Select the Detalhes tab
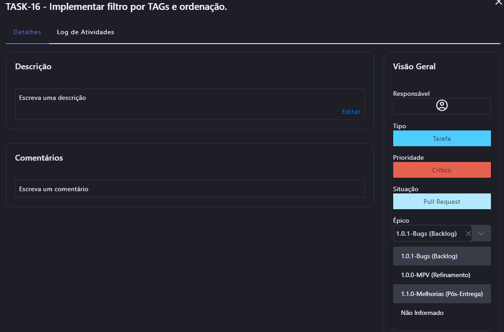The image size is (504, 332). [27, 32]
